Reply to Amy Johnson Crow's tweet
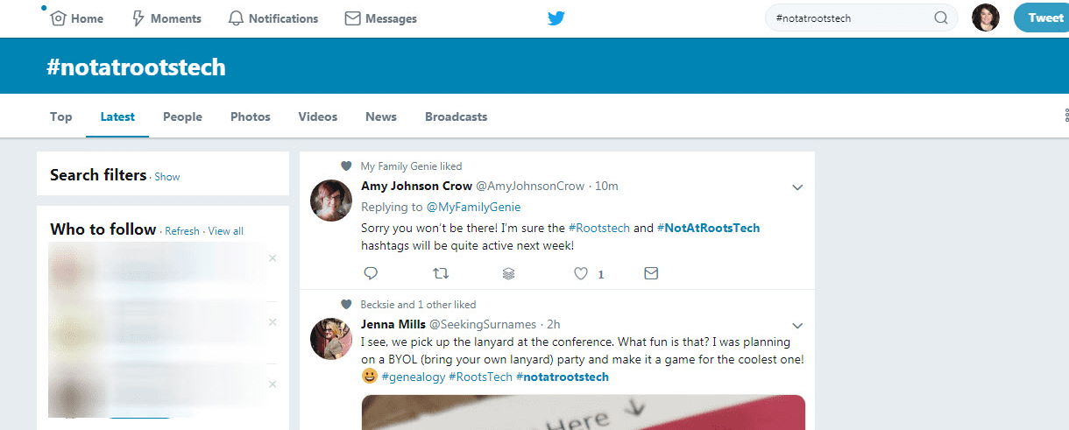Image resolution: width=1069 pixels, height=430 pixels. 370,273
